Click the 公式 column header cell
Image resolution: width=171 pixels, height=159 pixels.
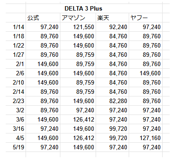pos(43,18)
